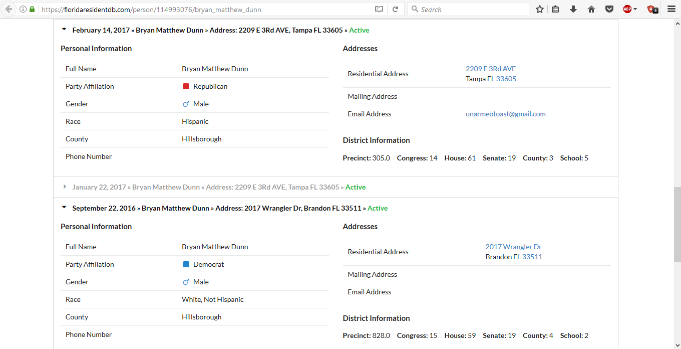The width and height of the screenshot is (681, 349).
Task: Click the February 14, 2017 record header text
Action: (x=208, y=30)
